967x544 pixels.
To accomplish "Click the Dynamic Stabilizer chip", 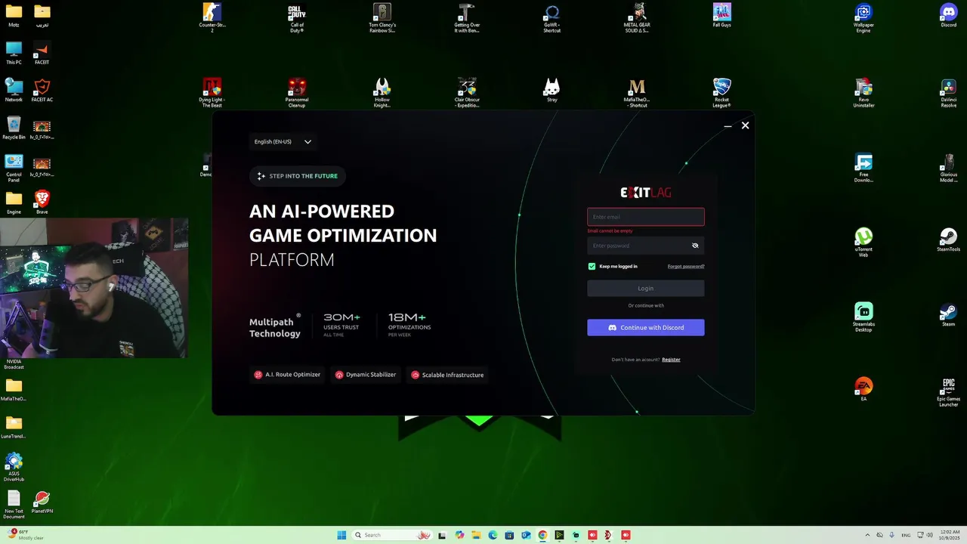I will [x=366, y=375].
